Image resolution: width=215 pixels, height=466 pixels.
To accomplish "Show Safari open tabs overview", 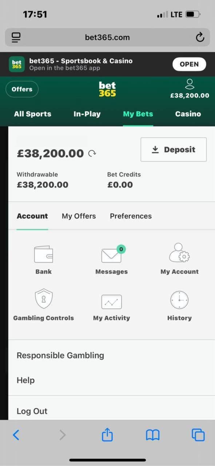I will pyautogui.click(x=198, y=435).
